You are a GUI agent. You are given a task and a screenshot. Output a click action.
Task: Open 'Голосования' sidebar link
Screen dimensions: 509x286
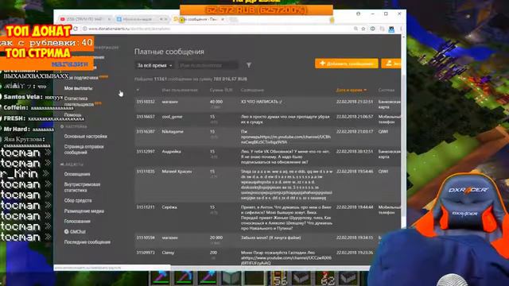[77, 222]
